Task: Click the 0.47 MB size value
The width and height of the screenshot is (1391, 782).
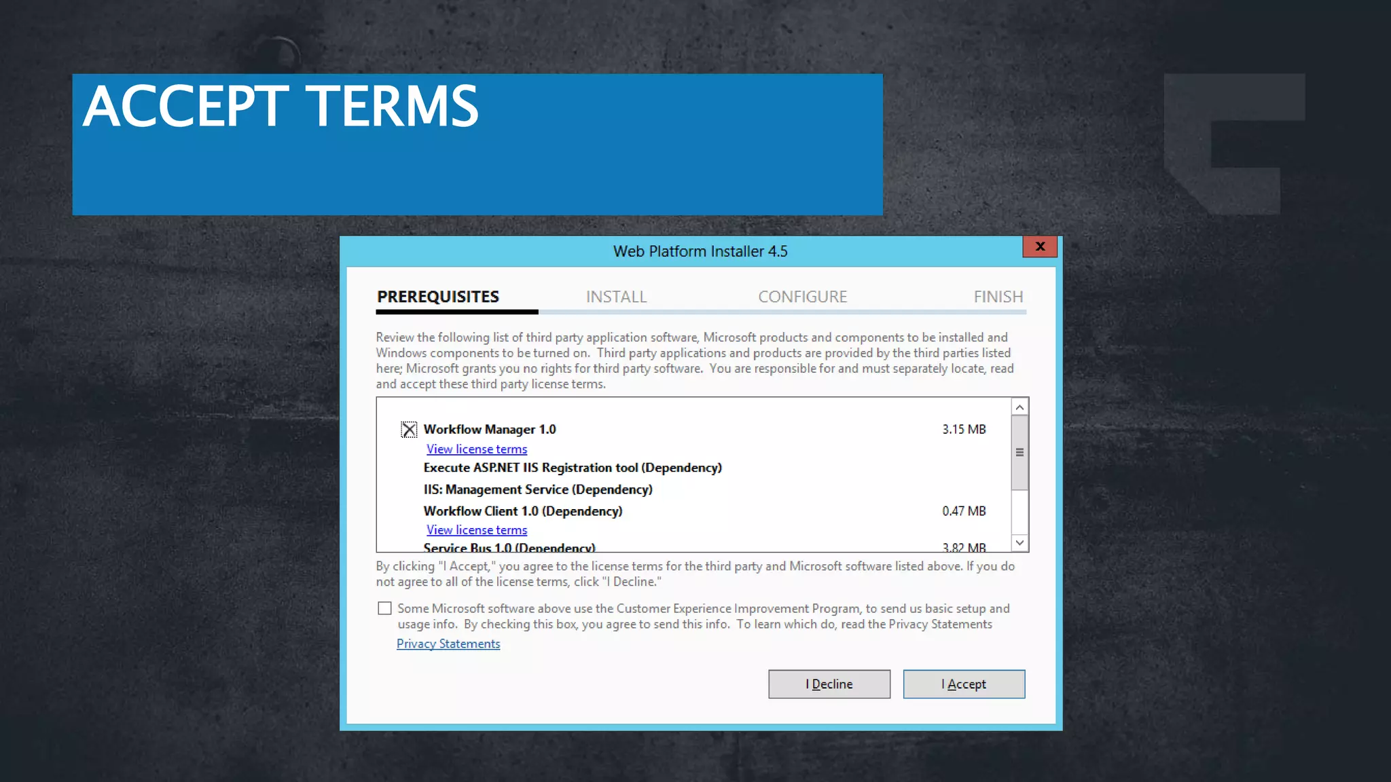Action: (964, 511)
